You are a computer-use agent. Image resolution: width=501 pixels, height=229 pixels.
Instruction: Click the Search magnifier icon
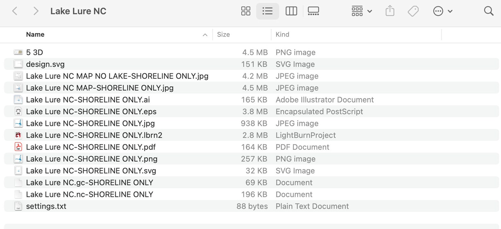[x=489, y=11]
